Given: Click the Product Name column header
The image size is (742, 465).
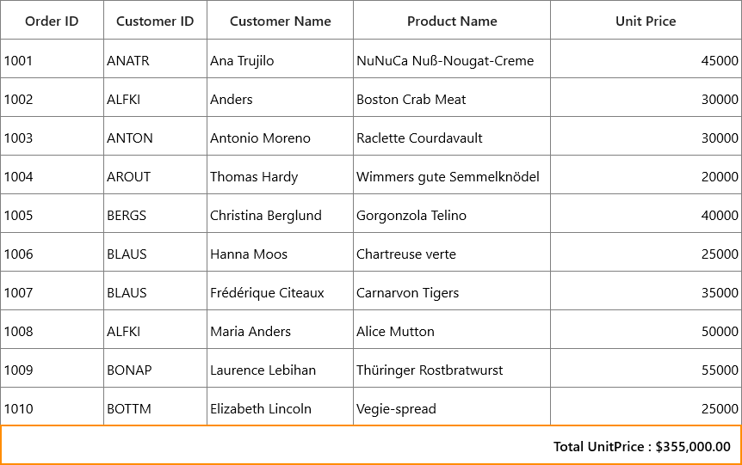Looking at the screenshot, I should (x=452, y=20).
